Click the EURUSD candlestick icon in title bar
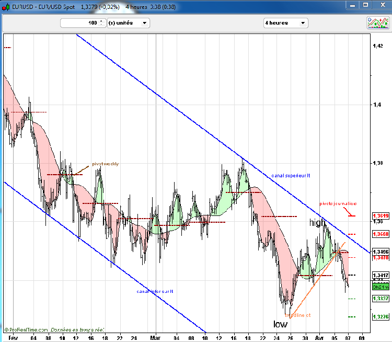Screen dimensions: 392x342 coord(6,7)
